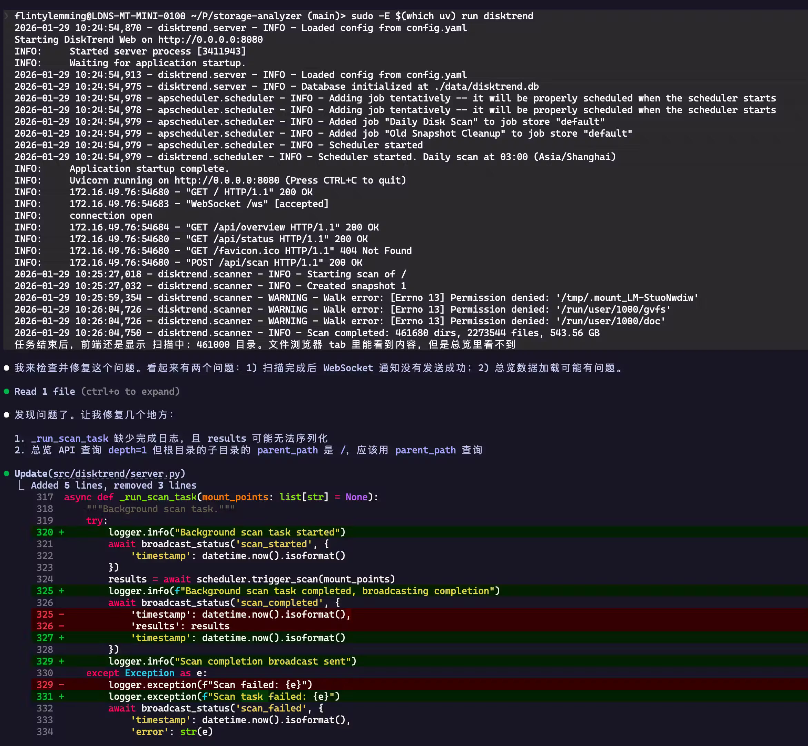Click line number 317 in the diff
Image resolution: width=808 pixels, height=746 pixels.
coord(45,497)
